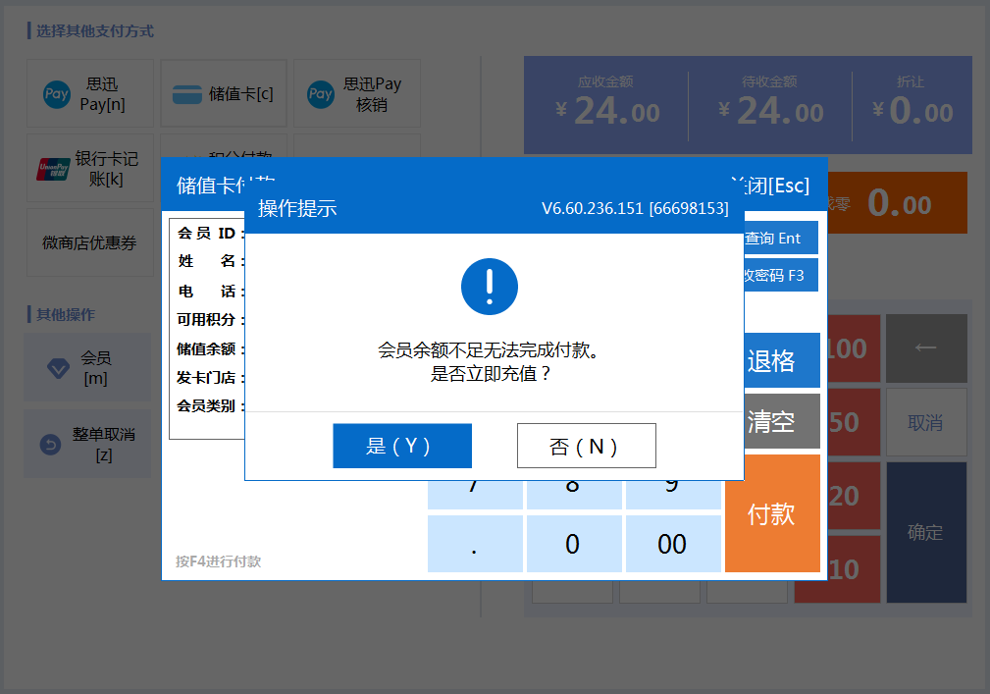Click the red 100 quick amount button

point(854,348)
